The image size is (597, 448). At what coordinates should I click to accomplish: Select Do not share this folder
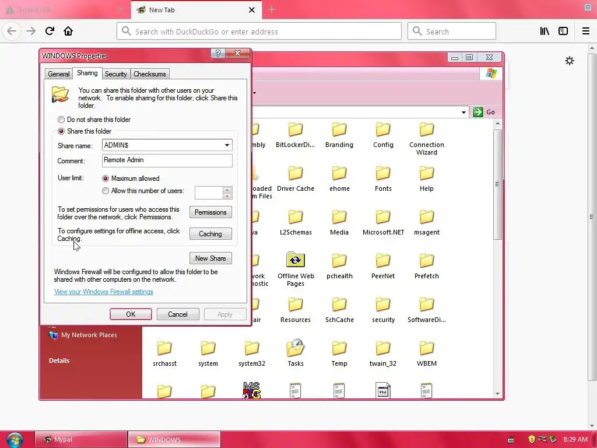(x=94, y=120)
